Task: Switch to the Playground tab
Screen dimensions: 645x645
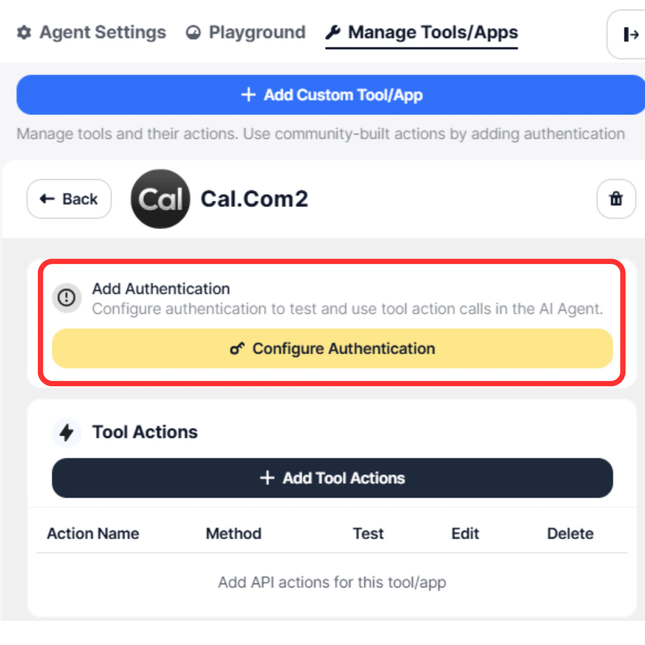Action: tap(245, 32)
